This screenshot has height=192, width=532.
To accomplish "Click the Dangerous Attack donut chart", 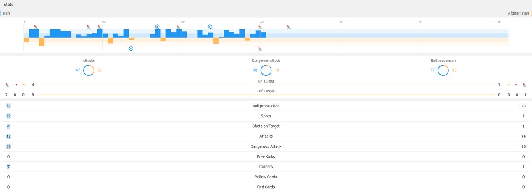I will coord(266,70).
